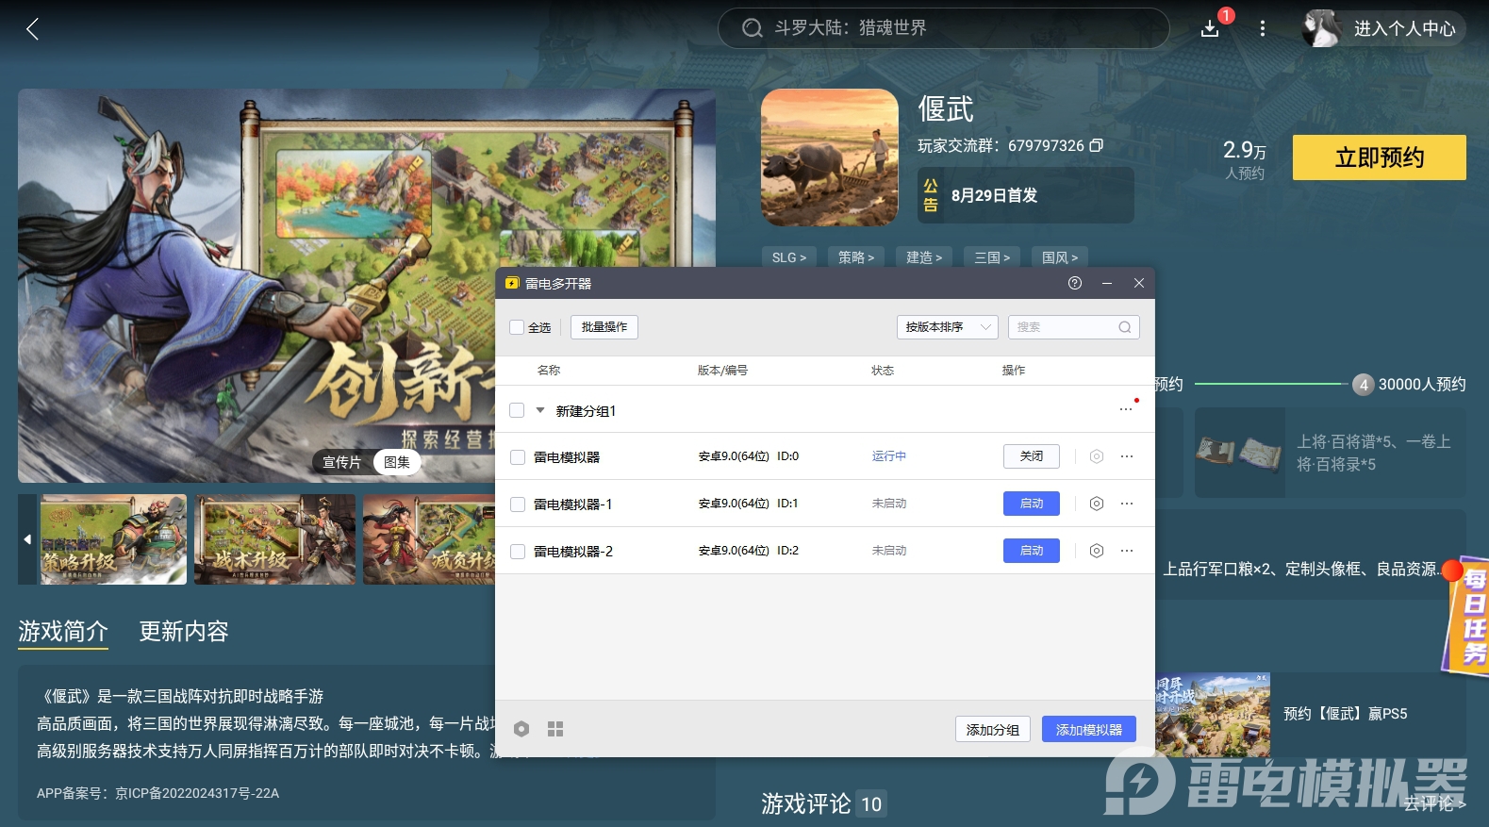Image resolution: width=1489 pixels, height=827 pixels.
Task: Copy the player group number 679797326
Action: coord(1096,146)
